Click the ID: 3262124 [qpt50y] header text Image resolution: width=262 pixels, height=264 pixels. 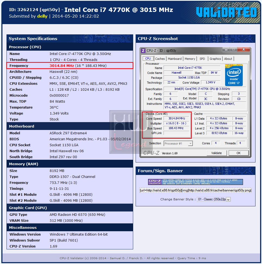(x=34, y=10)
